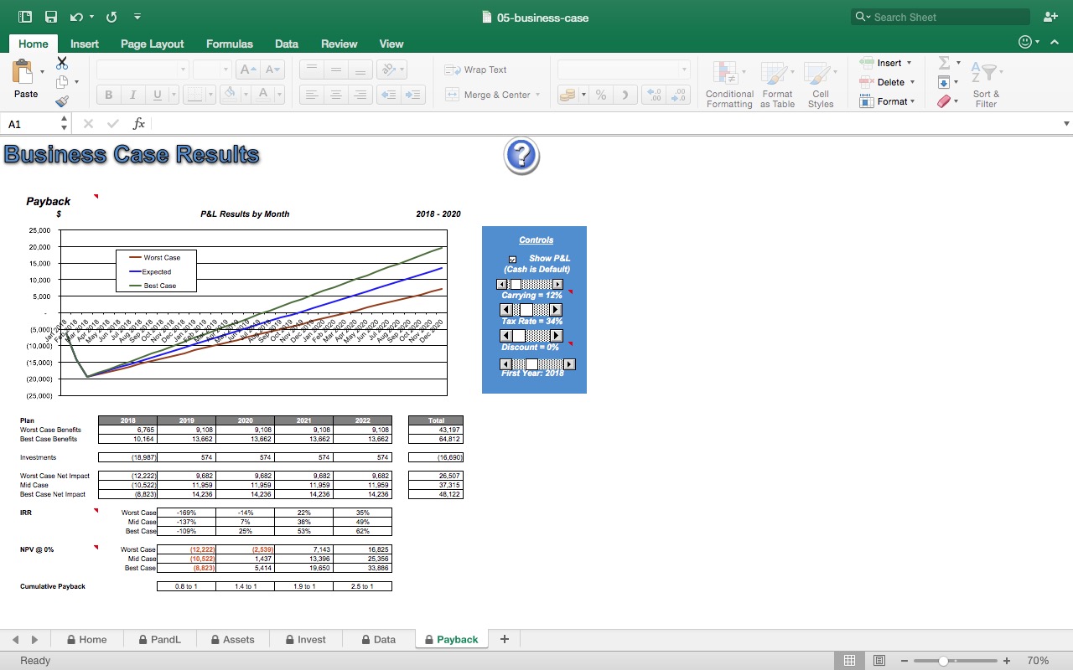Click the Save icon in the title bar
Image resolution: width=1073 pixels, height=670 pixels.
[x=51, y=17]
